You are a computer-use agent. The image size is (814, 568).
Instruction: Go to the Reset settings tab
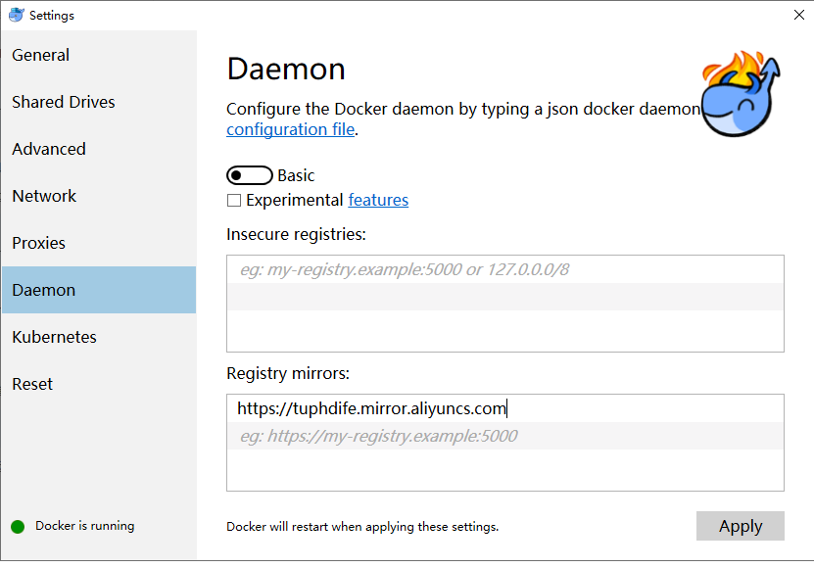click(x=32, y=384)
